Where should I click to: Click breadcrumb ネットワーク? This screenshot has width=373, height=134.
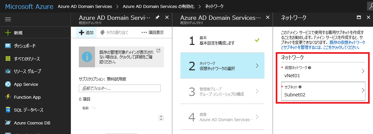click(x=214, y=6)
